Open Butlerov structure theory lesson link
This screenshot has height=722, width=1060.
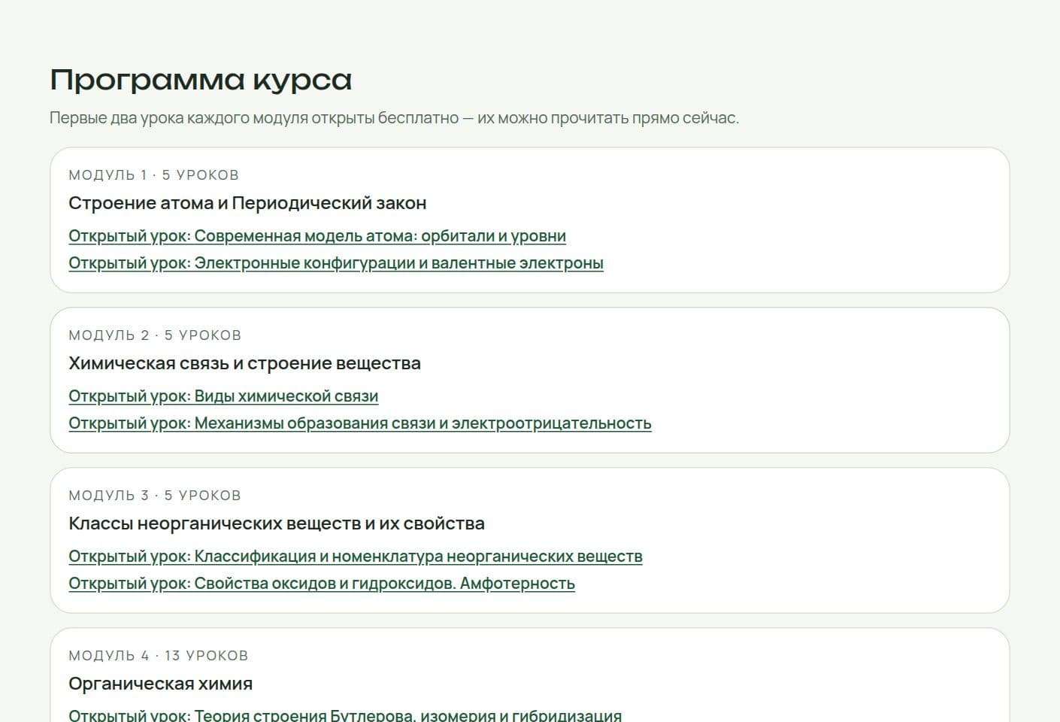(345, 714)
